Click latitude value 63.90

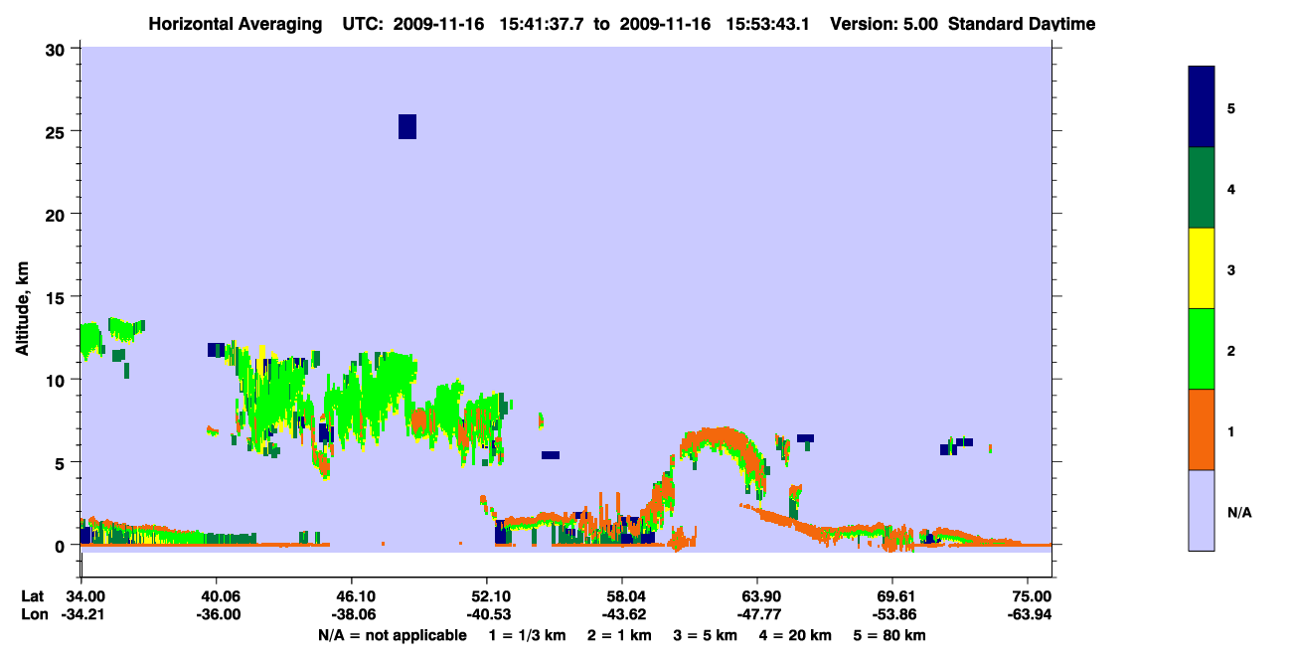760,596
